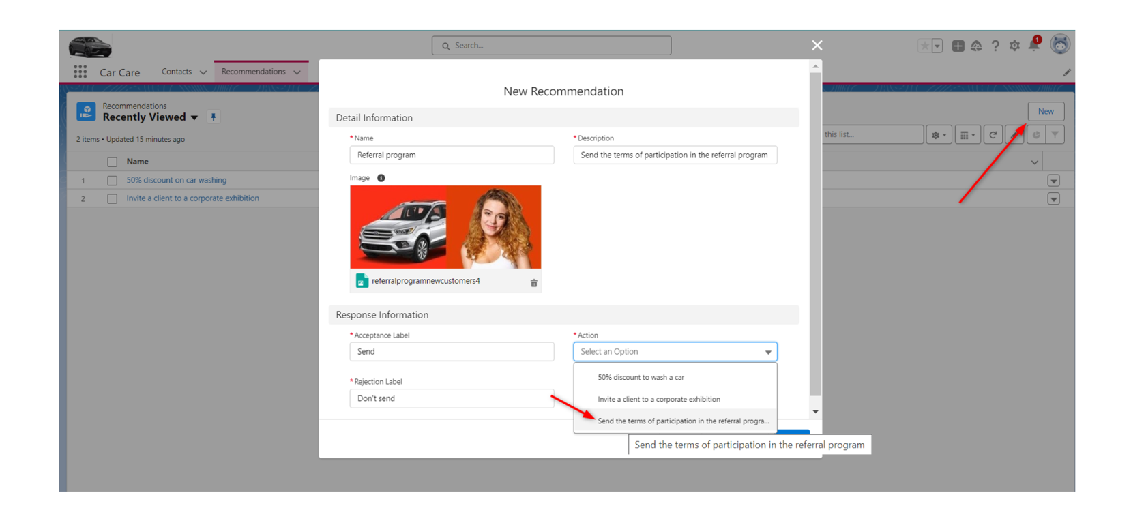Image resolution: width=1146 pixels, height=525 pixels.
Task: Open the global actions plus icon
Action: click(x=958, y=46)
